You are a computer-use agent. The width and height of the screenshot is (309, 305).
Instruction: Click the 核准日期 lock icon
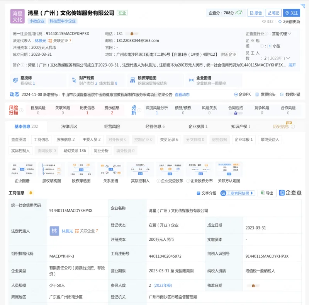[253, 286]
